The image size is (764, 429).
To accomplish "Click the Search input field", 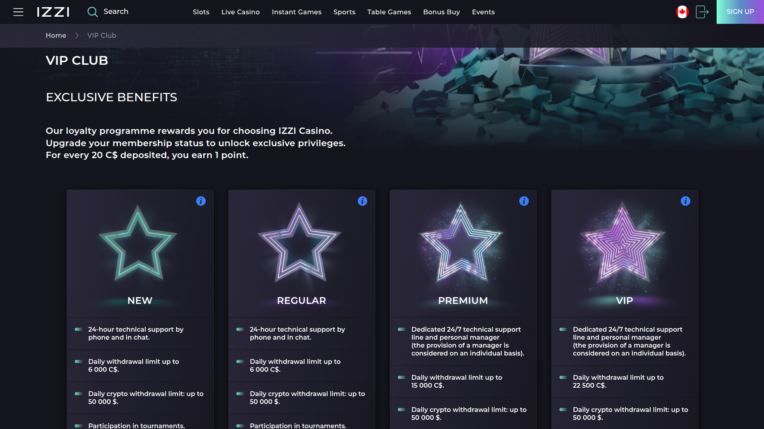I will coord(116,12).
